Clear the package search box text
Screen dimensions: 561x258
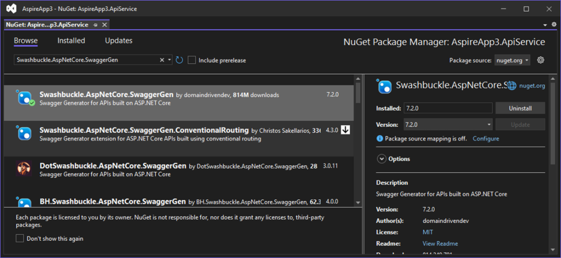162,60
